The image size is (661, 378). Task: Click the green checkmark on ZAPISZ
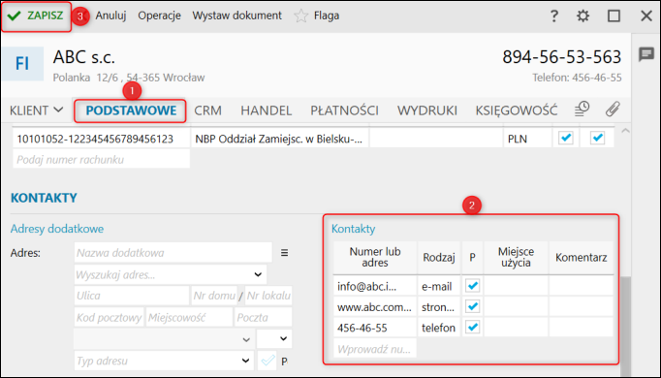click(14, 16)
